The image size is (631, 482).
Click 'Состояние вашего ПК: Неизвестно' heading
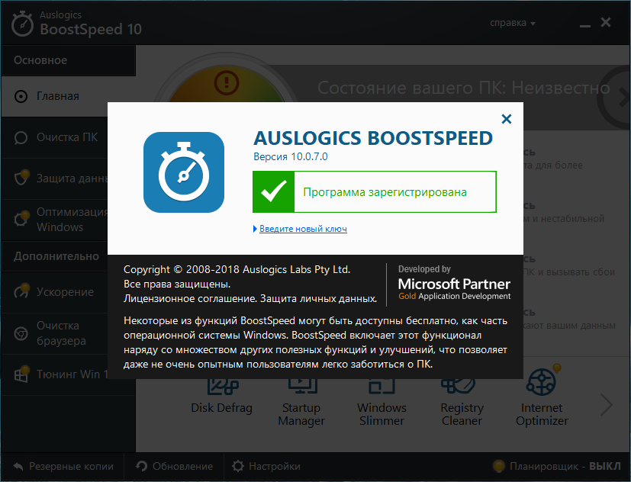click(464, 88)
